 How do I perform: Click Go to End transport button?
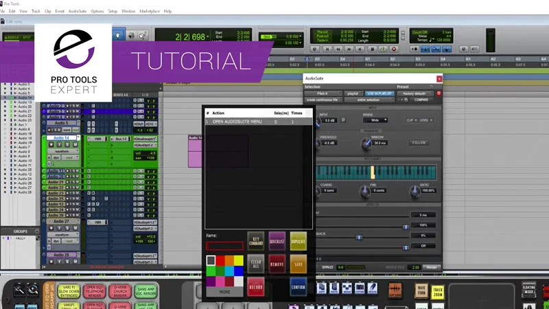point(360,49)
